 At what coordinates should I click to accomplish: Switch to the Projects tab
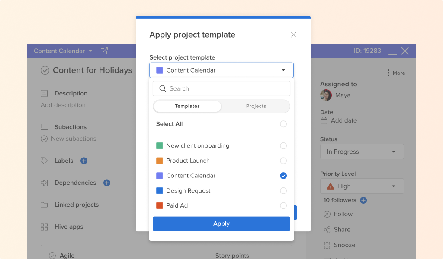pyautogui.click(x=256, y=106)
